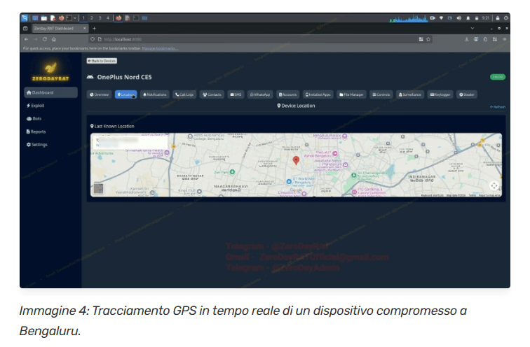The width and height of the screenshot is (530, 347).
Task: Open the Overview tab
Action: pos(100,94)
